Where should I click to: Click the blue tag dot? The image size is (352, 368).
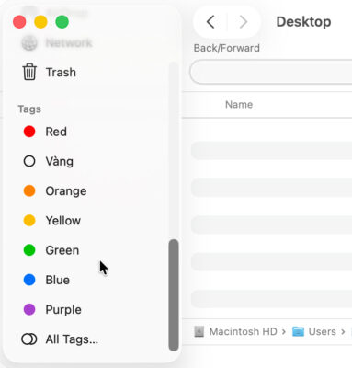click(x=29, y=280)
